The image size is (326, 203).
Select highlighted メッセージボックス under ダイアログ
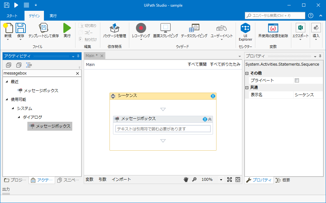pos(50,126)
